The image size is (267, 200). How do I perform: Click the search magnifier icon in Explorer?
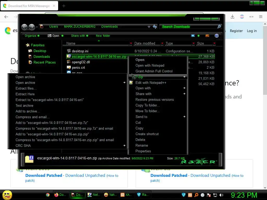[x=219, y=27]
